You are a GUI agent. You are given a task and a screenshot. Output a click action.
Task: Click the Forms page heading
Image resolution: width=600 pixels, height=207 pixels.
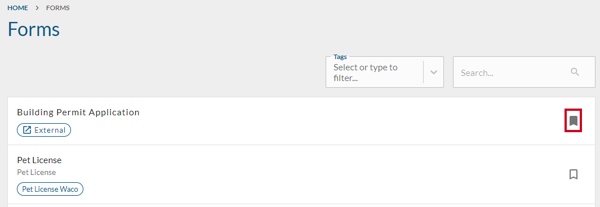click(34, 29)
